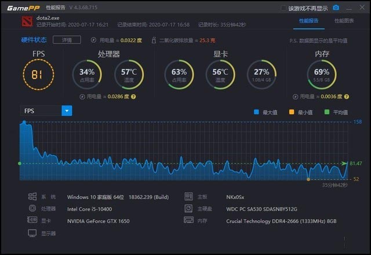
Task: Click the FPS 61 dashed gauge
Action: (x=38, y=75)
